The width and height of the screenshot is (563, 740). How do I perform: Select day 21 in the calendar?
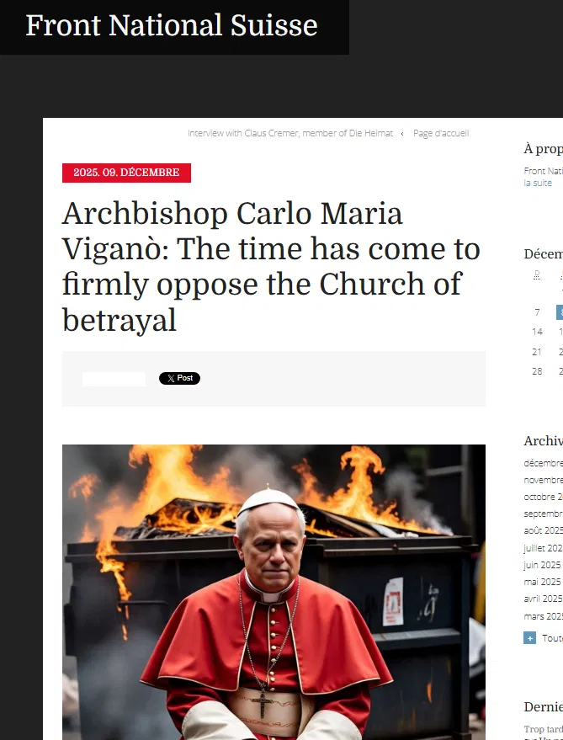pyautogui.click(x=537, y=352)
